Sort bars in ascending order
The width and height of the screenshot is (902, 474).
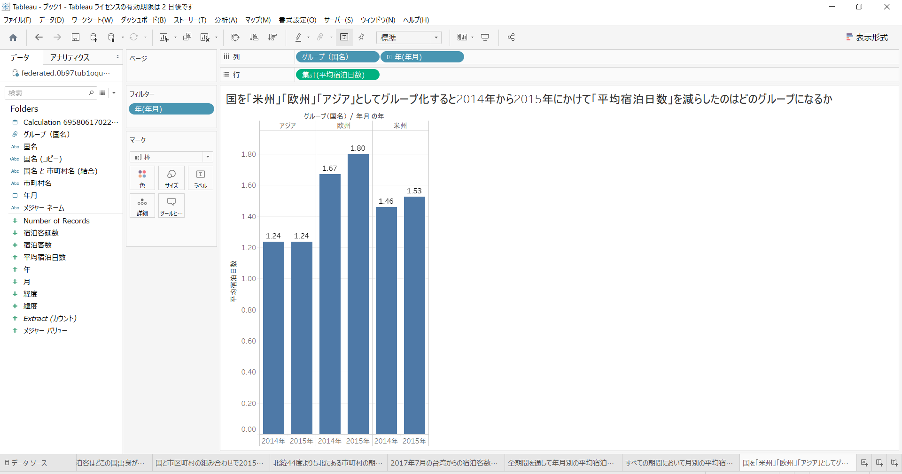[x=254, y=38]
